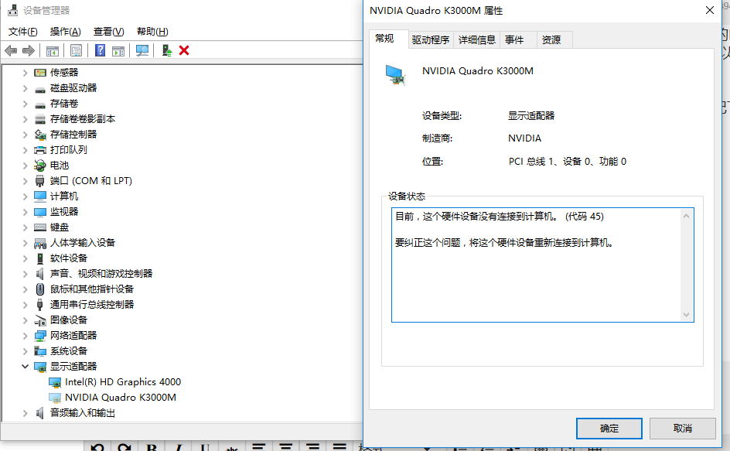This screenshot has height=451, width=730.
Task: Select the 软件设备 tree label
Action: click(x=69, y=258)
